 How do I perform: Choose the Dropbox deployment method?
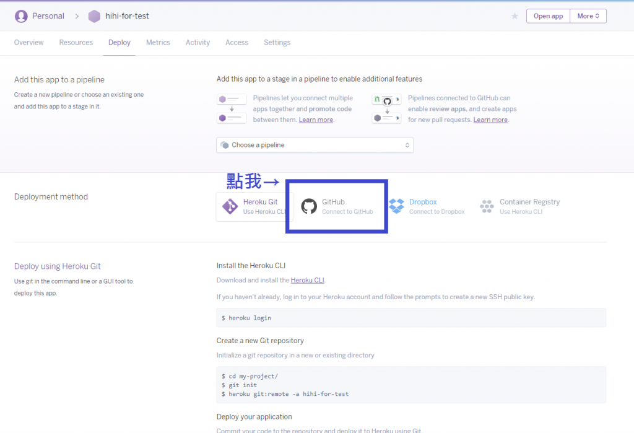tap(427, 206)
